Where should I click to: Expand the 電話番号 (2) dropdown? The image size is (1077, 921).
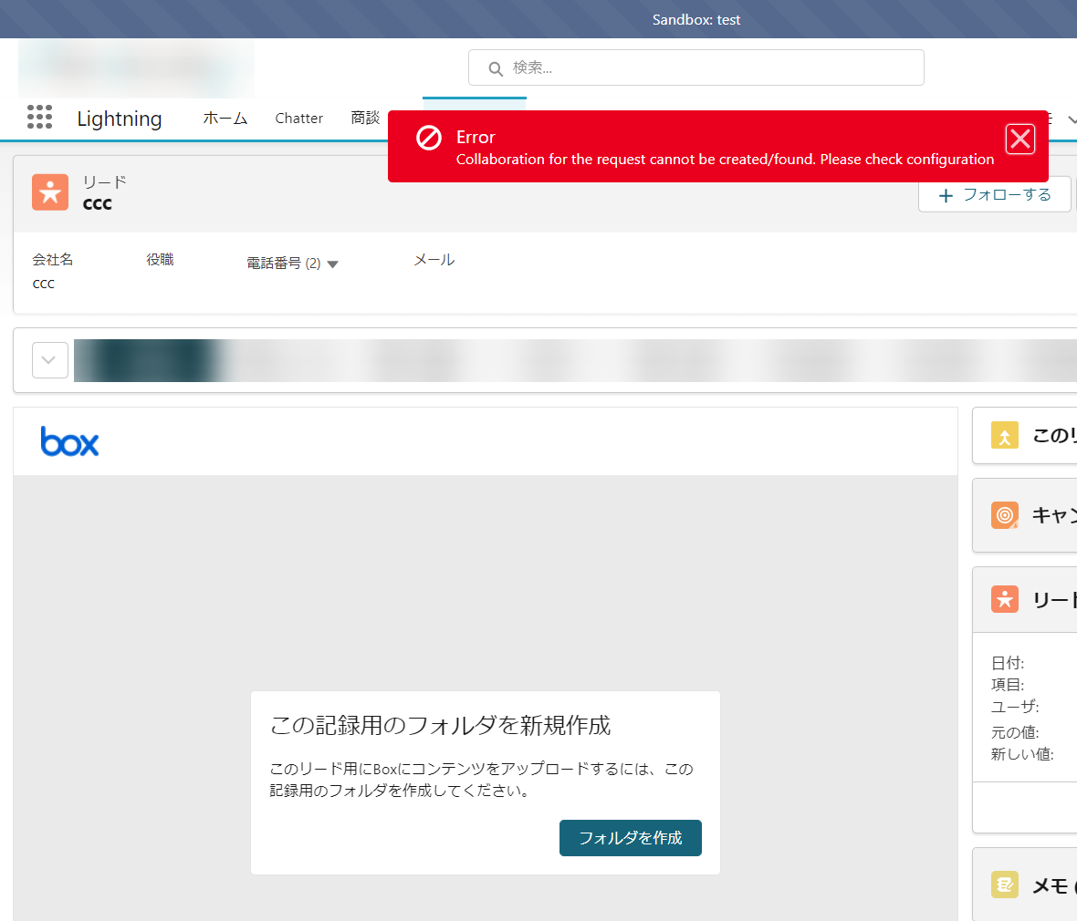332,264
